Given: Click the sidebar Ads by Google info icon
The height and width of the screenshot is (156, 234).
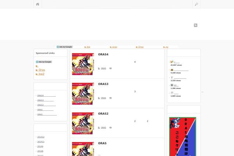Looking at the screenshot, I should pyautogui.click(x=37, y=62).
